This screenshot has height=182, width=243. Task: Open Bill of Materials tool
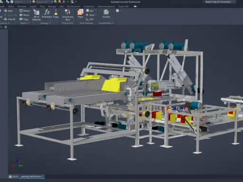tap(37, 15)
